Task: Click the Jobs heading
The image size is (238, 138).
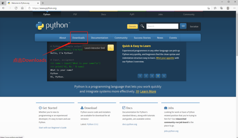Action: (x=171, y=108)
